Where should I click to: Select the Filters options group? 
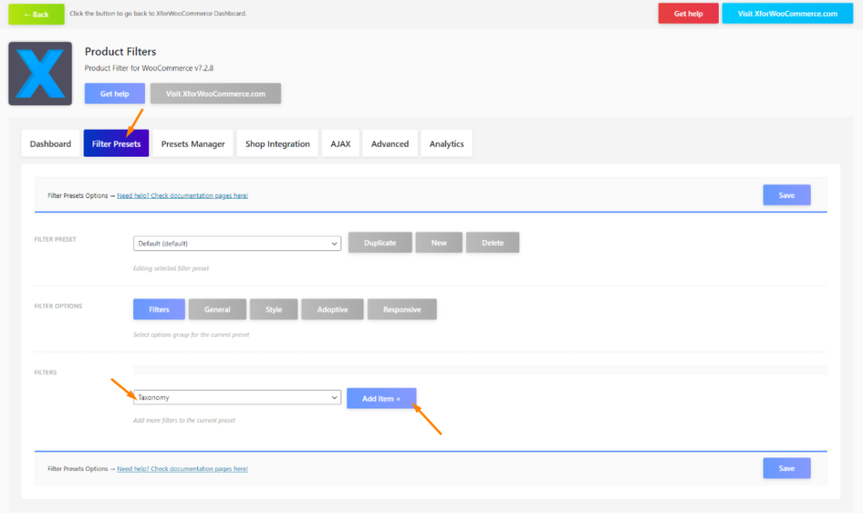coord(159,309)
